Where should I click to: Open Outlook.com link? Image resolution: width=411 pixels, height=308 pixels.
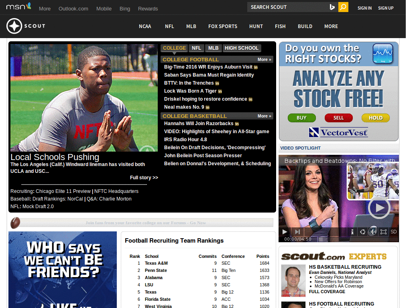[73, 9]
